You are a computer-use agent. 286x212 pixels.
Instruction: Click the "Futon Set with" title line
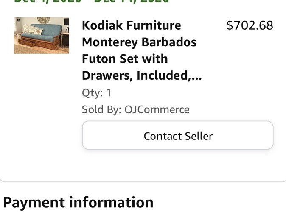[x=125, y=59]
